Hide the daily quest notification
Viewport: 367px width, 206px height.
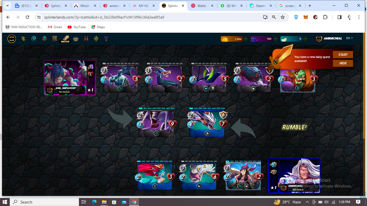pos(343,63)
